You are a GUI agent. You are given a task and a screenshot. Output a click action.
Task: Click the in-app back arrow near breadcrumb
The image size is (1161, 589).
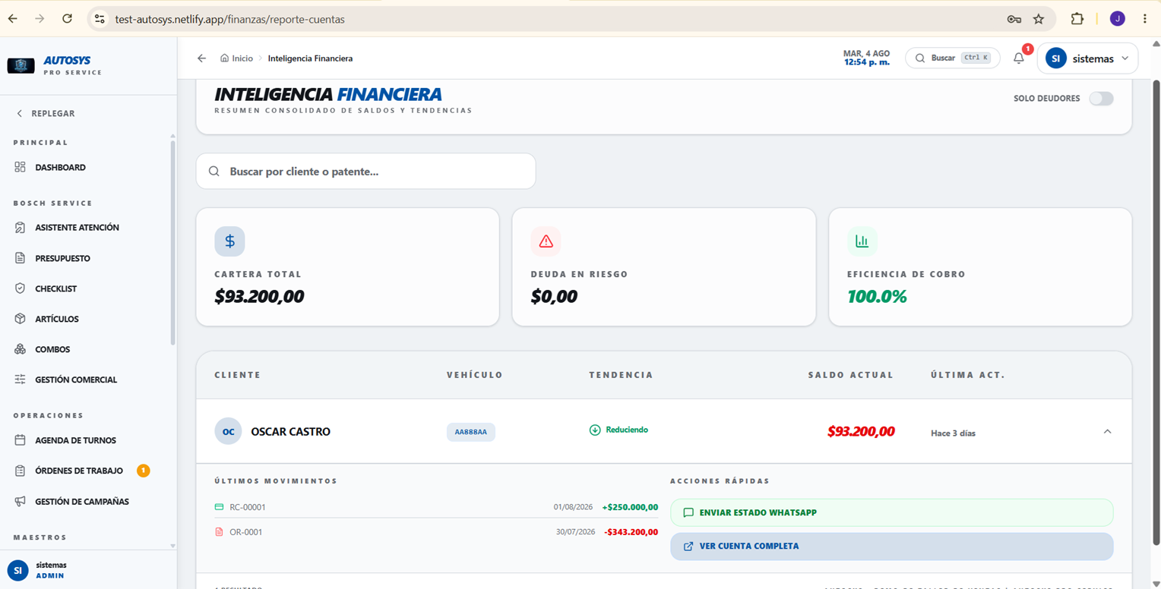click(201, 58)
